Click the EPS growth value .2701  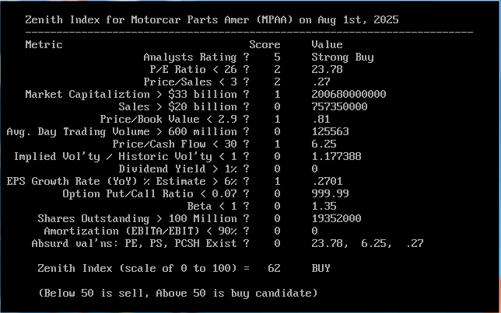[x=328, y=181]
